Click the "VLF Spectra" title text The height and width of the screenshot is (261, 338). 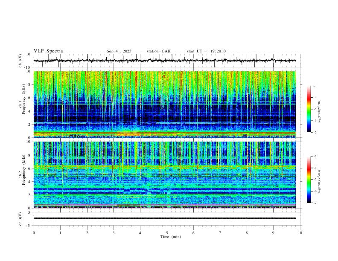pyautogui.click(x=48, y=51)
